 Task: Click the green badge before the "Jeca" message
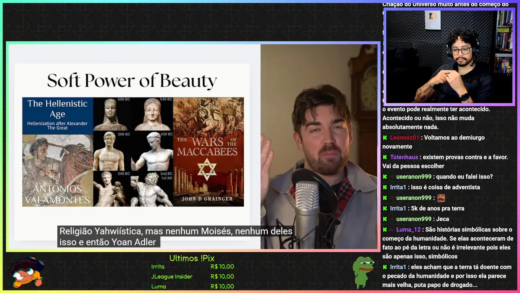tap(385, 219)
